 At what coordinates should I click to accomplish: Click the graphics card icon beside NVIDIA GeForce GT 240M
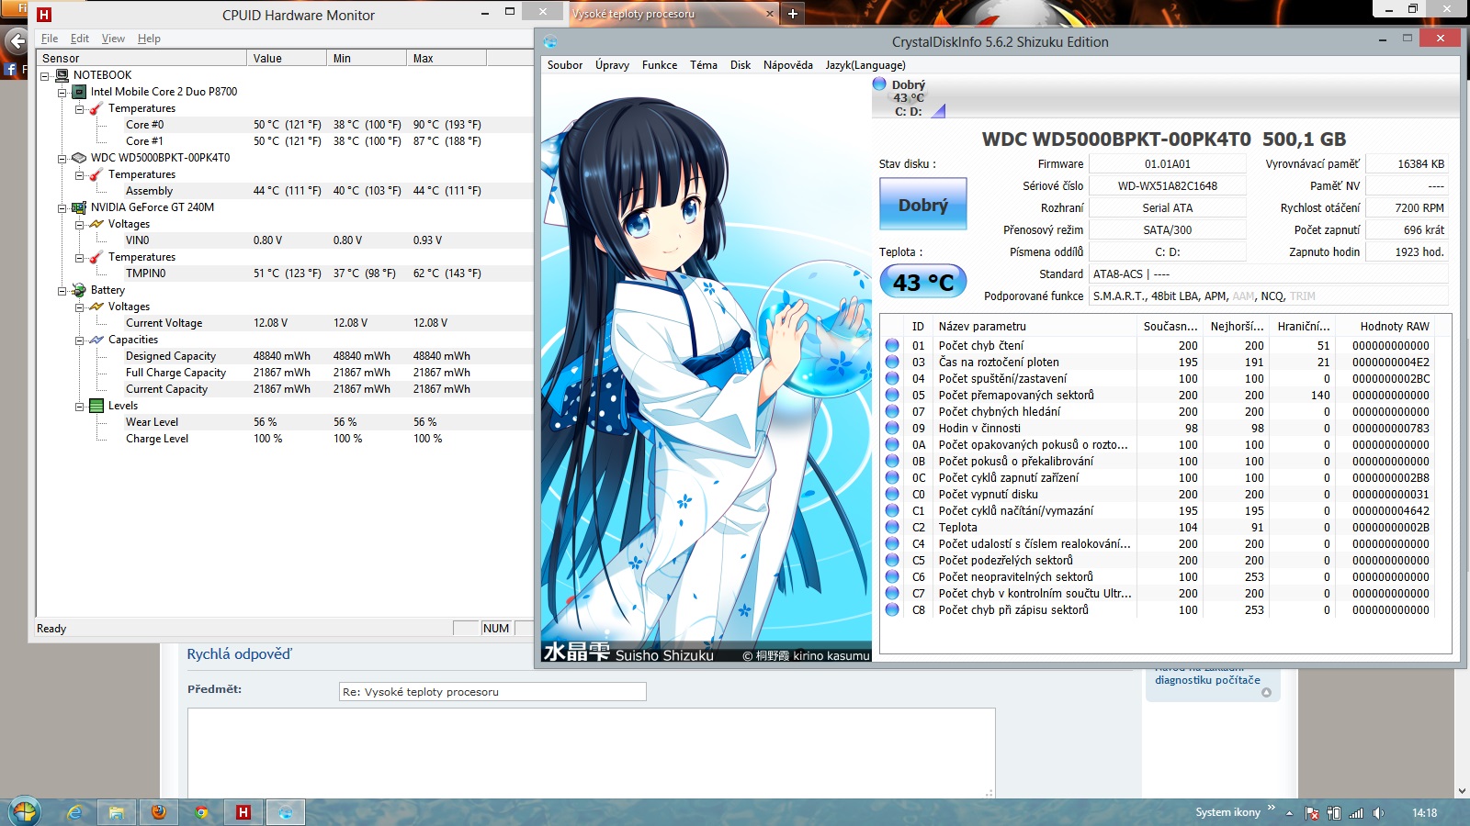pyautogui.click(x=79, y=207)
